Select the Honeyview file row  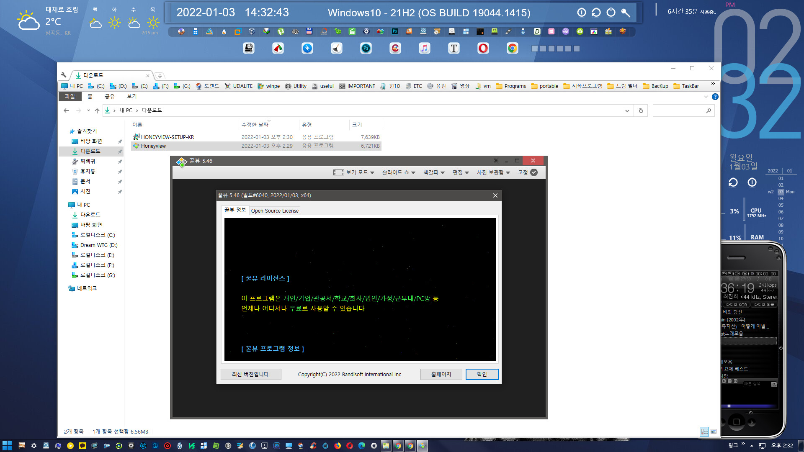point(256,146)
